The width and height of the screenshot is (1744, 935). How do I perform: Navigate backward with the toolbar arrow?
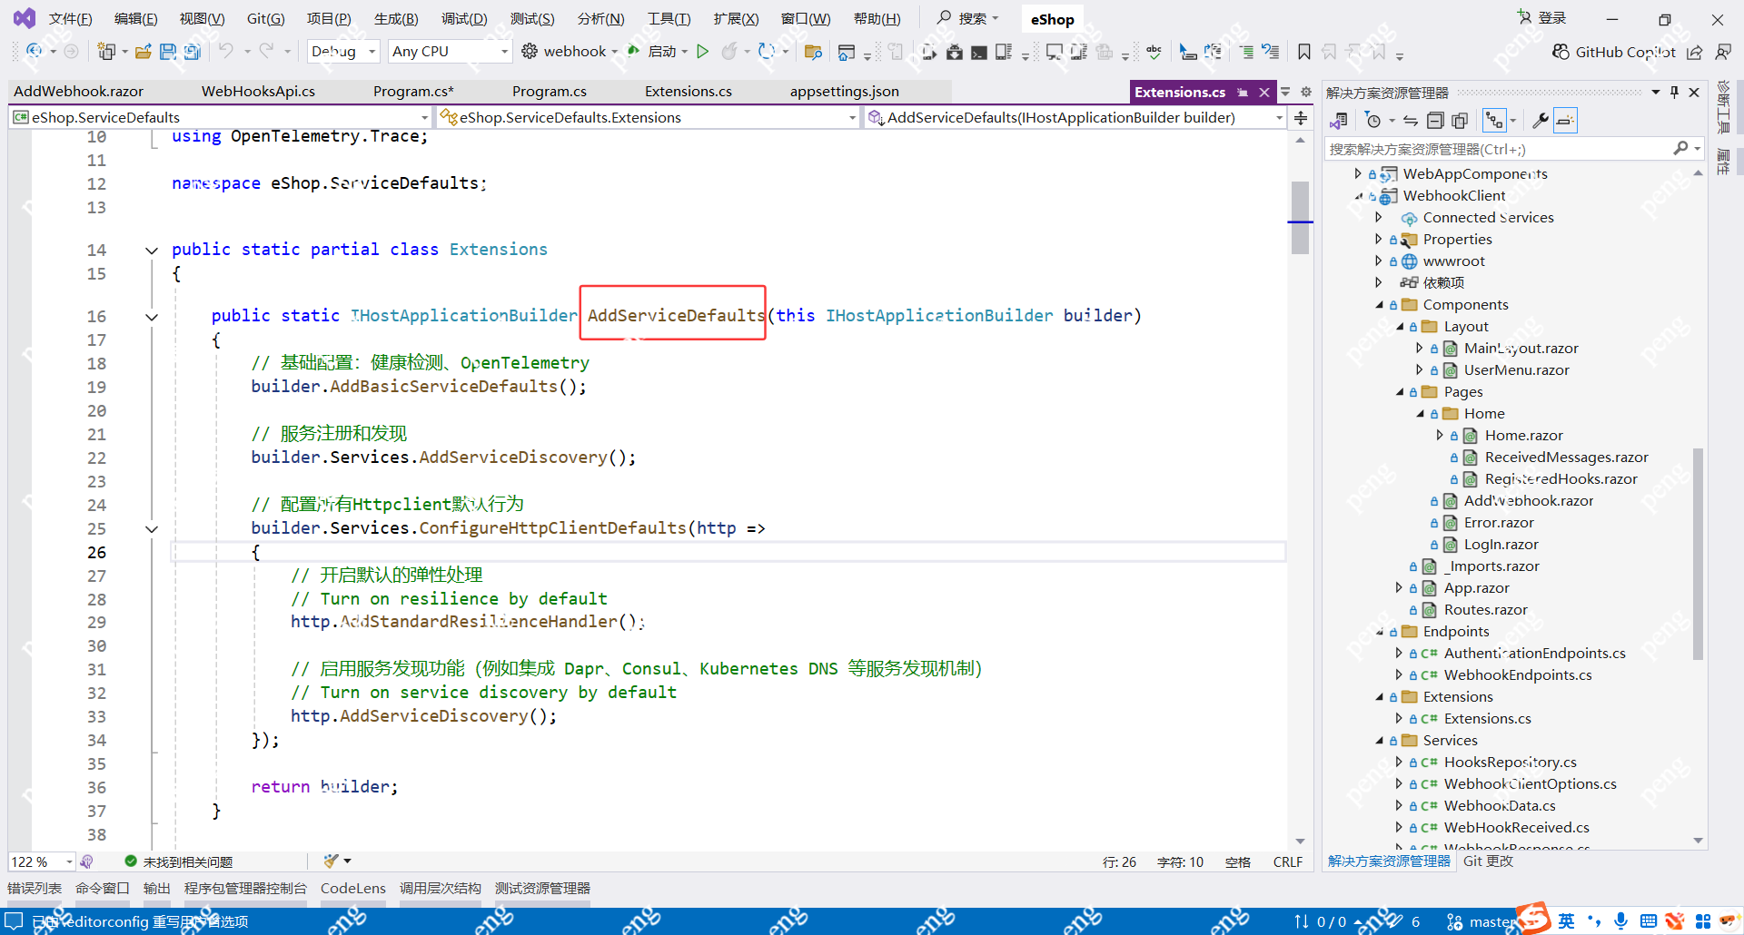tap(34, 52)
